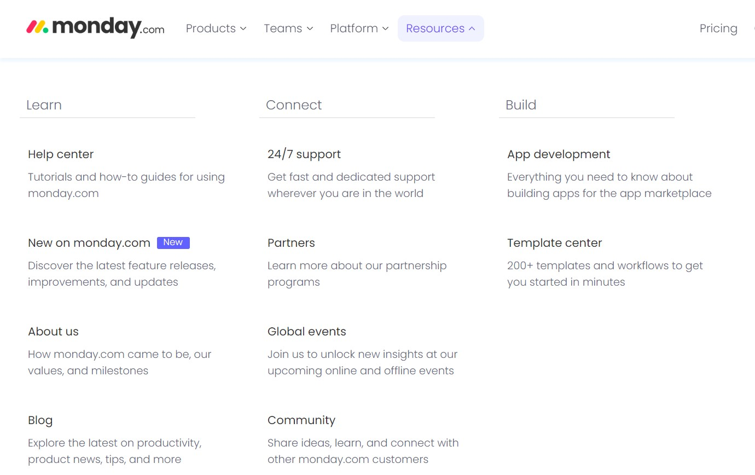Click 'Get fast and dedicated support' text
The width and height of the screenshot is (755, 475).
[351, 185]
